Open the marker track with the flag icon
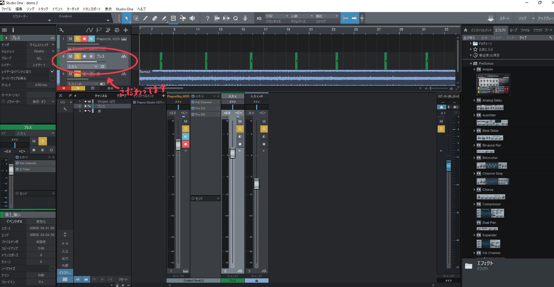 click(x=99, y=30)
